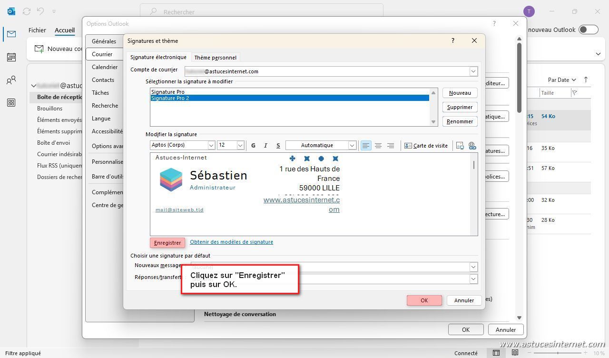Select Contacts in Outlook options
Screen dimensions: 609x358
[x=103, y=80]
